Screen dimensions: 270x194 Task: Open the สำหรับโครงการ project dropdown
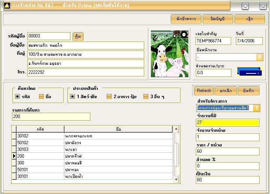click(x=257, y=108)
